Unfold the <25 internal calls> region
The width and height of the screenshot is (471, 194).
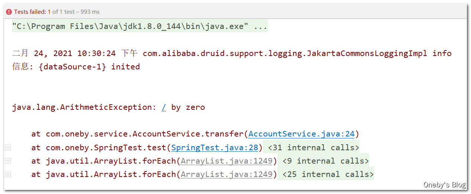(x=328, y=174)
